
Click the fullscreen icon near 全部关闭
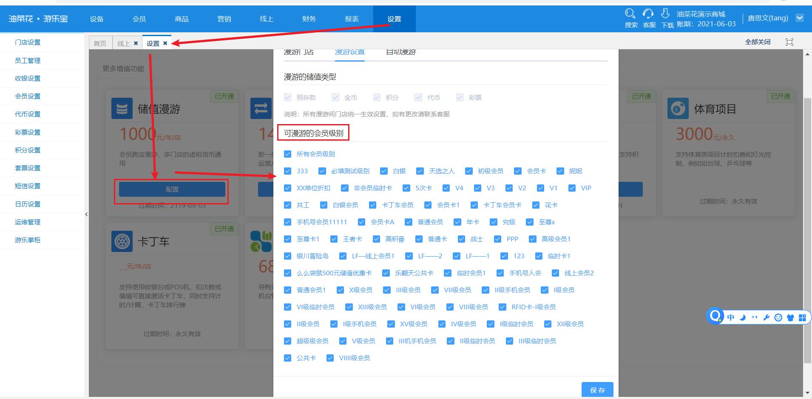coord(789,42)
